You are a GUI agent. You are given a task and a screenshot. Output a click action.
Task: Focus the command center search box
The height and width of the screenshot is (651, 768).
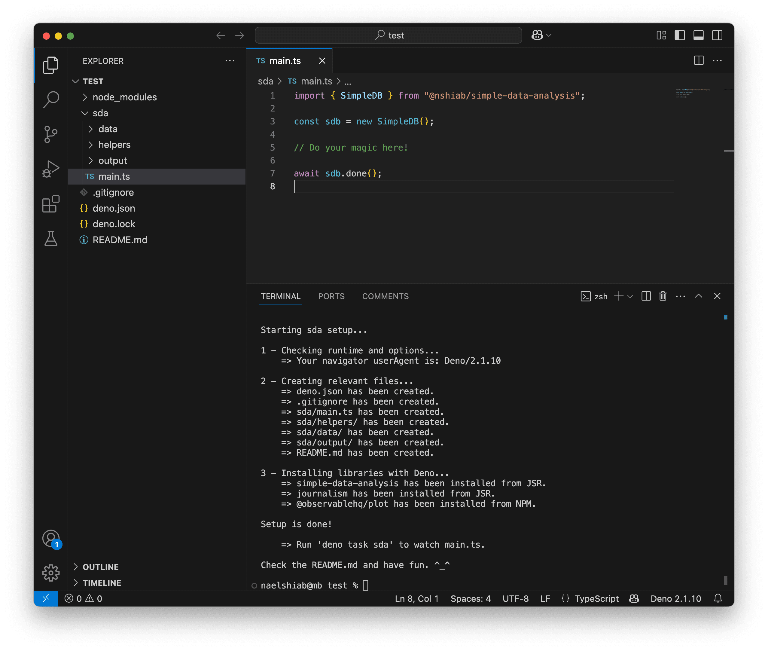click(389, 35)
